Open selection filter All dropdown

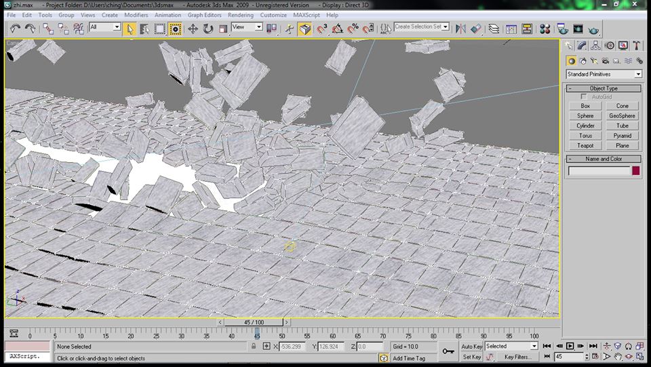(x=105, y=27)
